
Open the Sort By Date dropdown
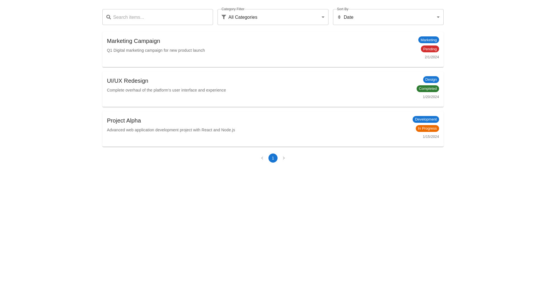(388, 17)
